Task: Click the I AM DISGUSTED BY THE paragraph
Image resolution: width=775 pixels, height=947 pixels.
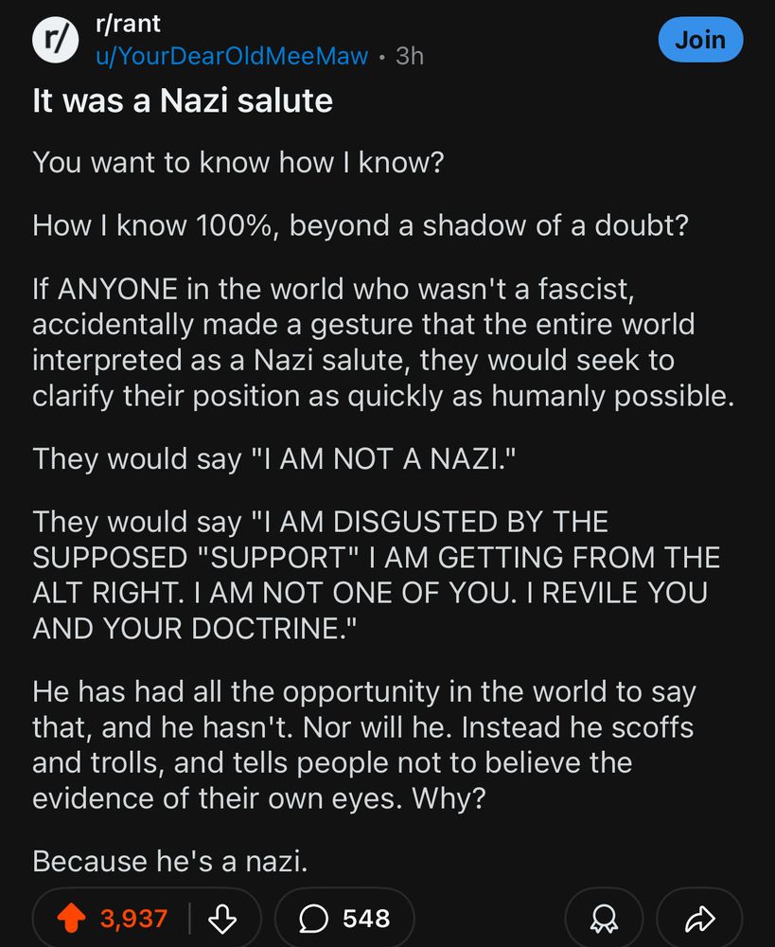Action: point(376,575)
